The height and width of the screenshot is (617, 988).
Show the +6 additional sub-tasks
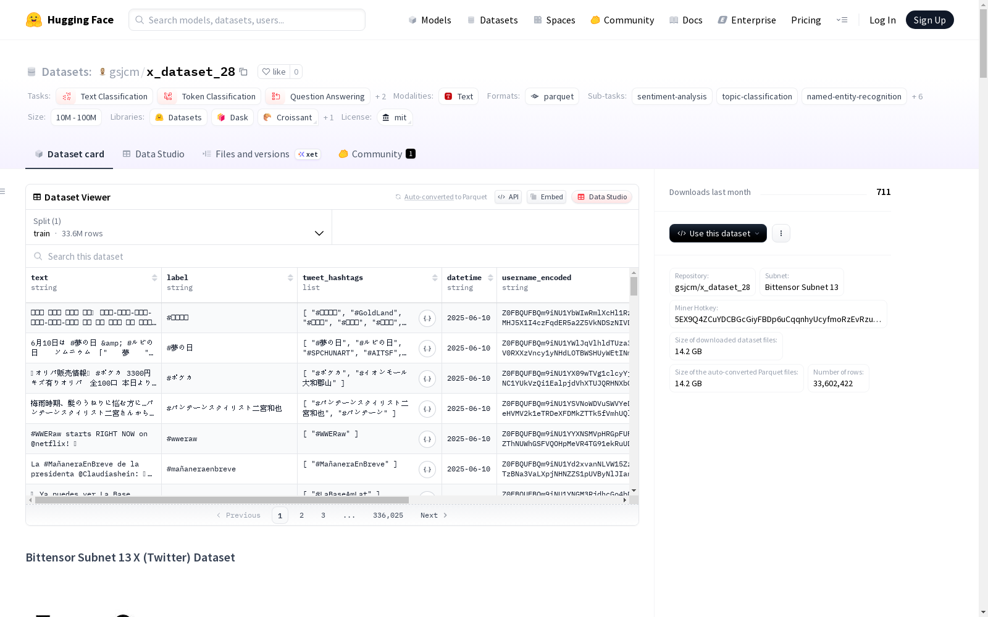[917, 97]
